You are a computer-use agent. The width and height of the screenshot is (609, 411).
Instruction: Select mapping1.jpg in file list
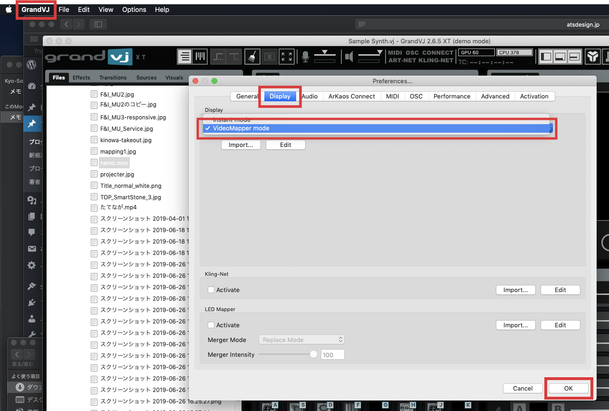tap(118, 151)
